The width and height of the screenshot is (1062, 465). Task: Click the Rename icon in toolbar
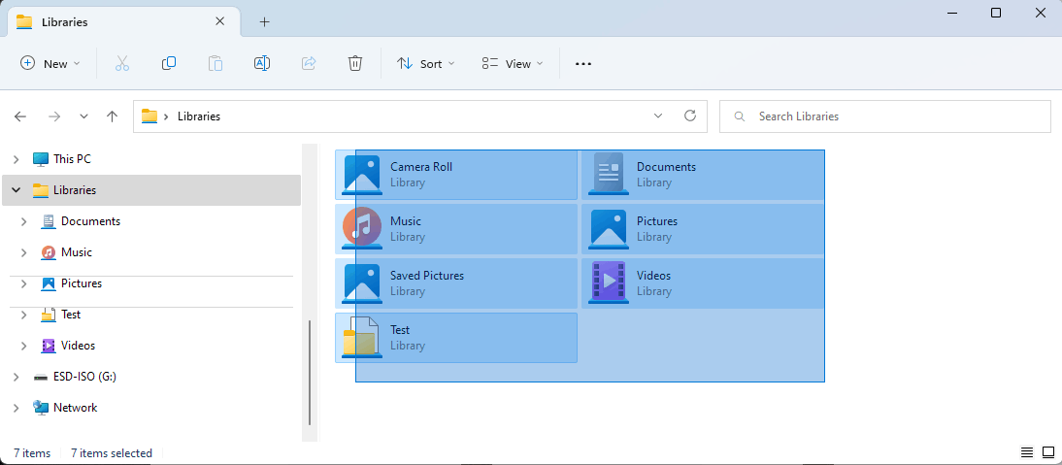(262, 64)
